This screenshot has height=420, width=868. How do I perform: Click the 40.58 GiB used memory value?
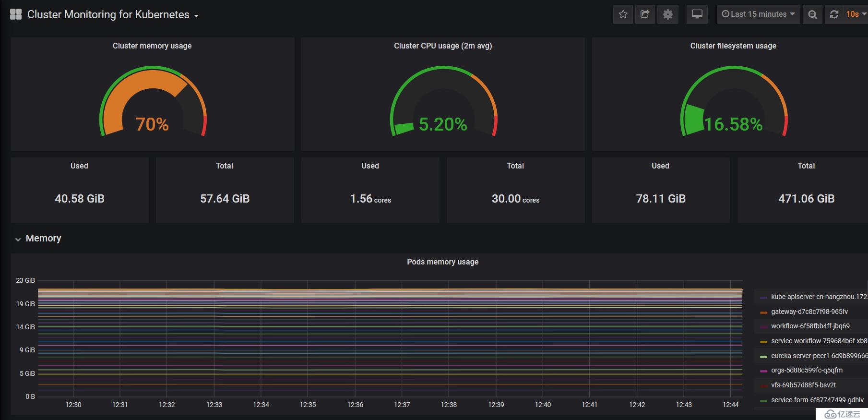pyautogui.click(x=80, y=199)
